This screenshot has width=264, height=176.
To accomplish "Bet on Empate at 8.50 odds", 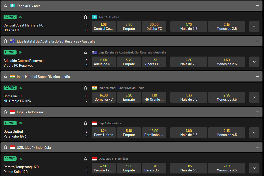I will (x=129, y=26).
